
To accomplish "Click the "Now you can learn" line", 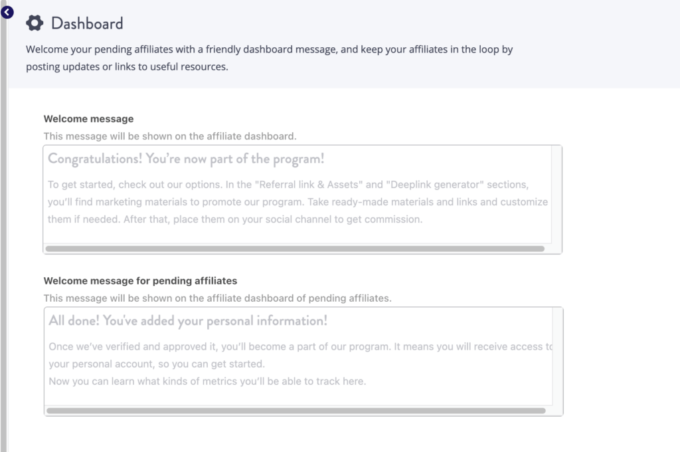I will [207, 382].
